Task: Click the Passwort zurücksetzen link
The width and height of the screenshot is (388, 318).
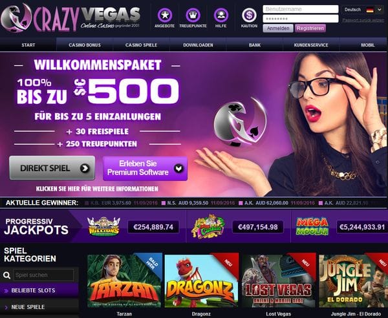Action: (363, 20)
